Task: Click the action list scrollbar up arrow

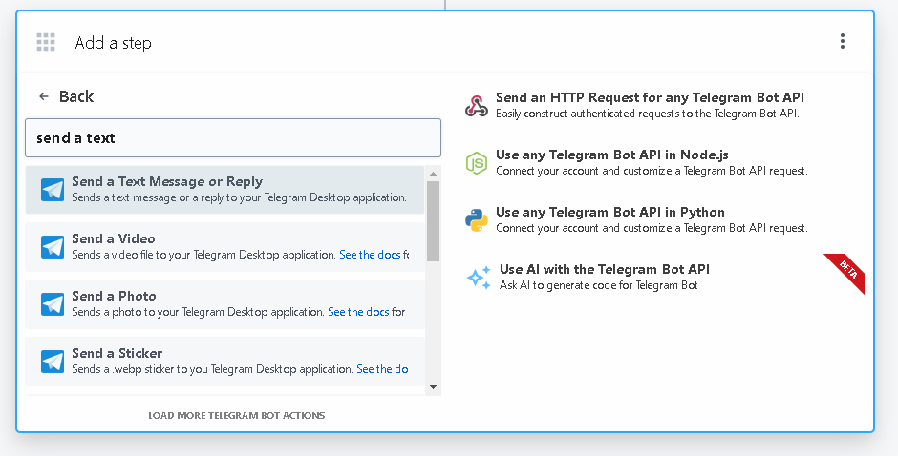Action: pos(433,174)
